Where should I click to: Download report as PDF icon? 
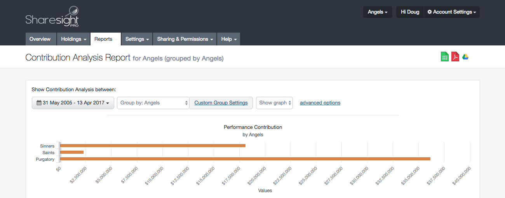[455, 57]
